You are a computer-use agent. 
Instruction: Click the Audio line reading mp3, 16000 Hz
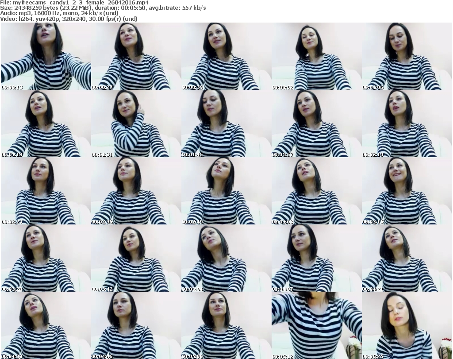click(x=59, y=13)
